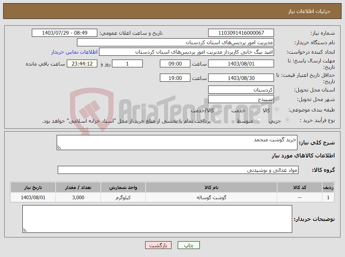Screen dimensions: 345x257
Task: Click the چاپ print button
Action: (189, 245)
